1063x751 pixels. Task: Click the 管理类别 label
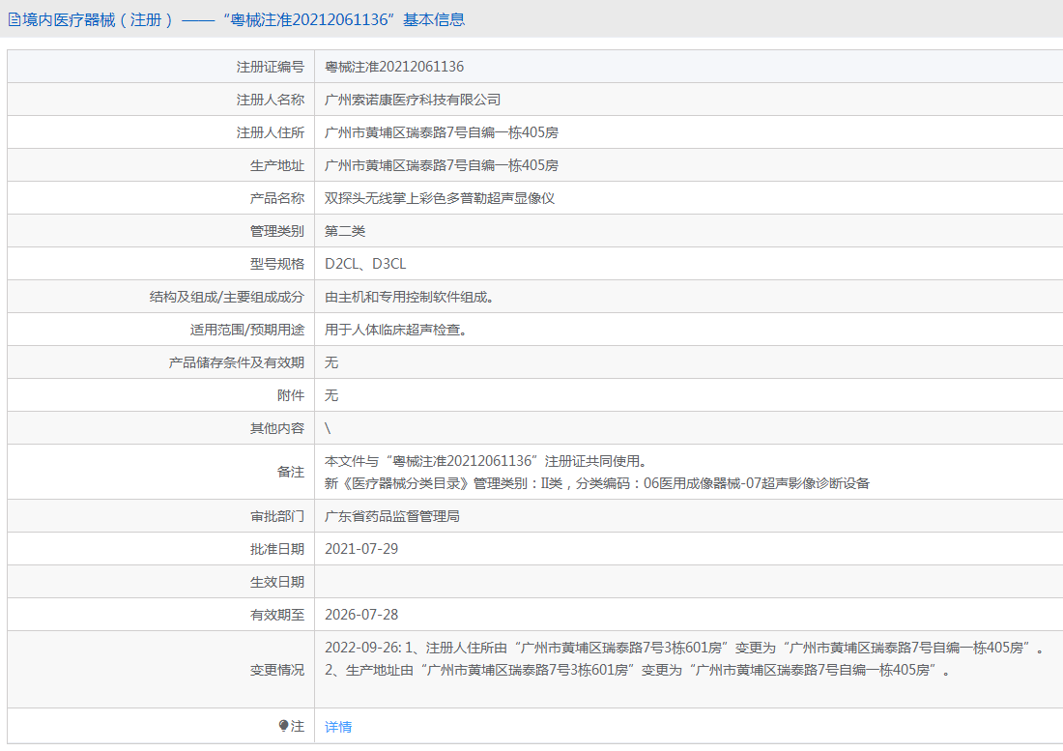tap(276, 231)
